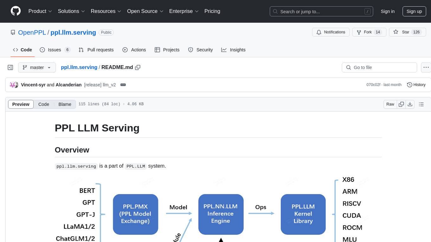Image resolution: width=431 pixels, height=242 pixels.
Task: Open the [release] llm_v2 commit message
Action: click(x=100, y=85)
